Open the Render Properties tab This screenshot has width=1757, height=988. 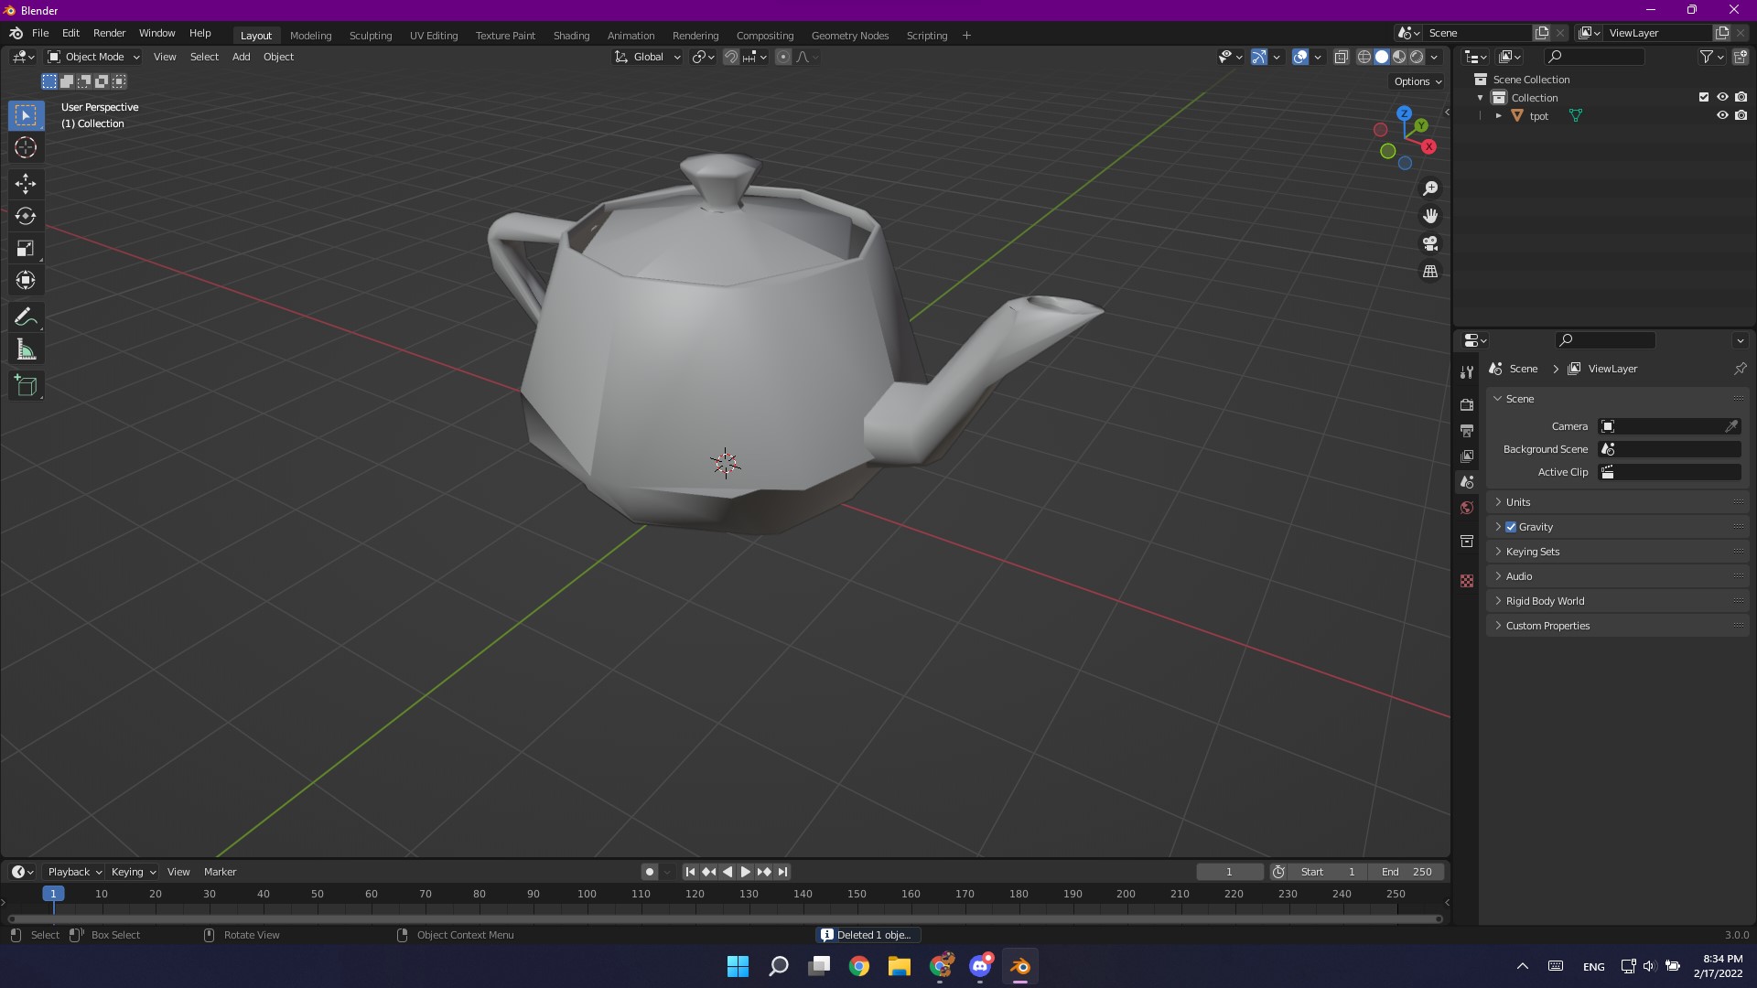pyautogui.click(x=1467, y=404)
